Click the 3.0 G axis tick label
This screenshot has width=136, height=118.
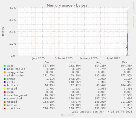coord(13,20)
